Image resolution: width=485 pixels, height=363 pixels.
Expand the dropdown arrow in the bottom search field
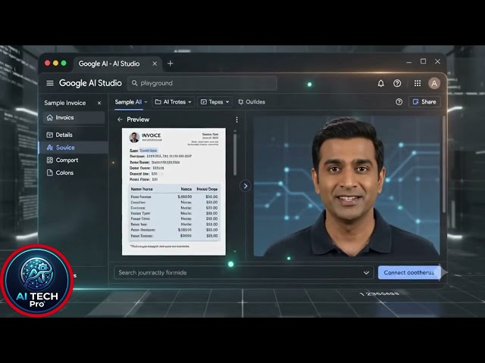tap(366, 273)
